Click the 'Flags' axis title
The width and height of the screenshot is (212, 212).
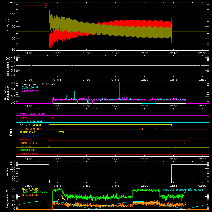point(11,132)
